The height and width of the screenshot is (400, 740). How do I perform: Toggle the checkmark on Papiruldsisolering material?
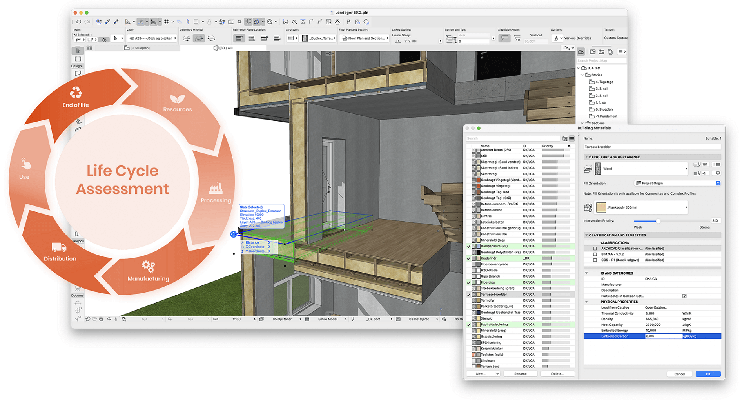click(469, 324)
